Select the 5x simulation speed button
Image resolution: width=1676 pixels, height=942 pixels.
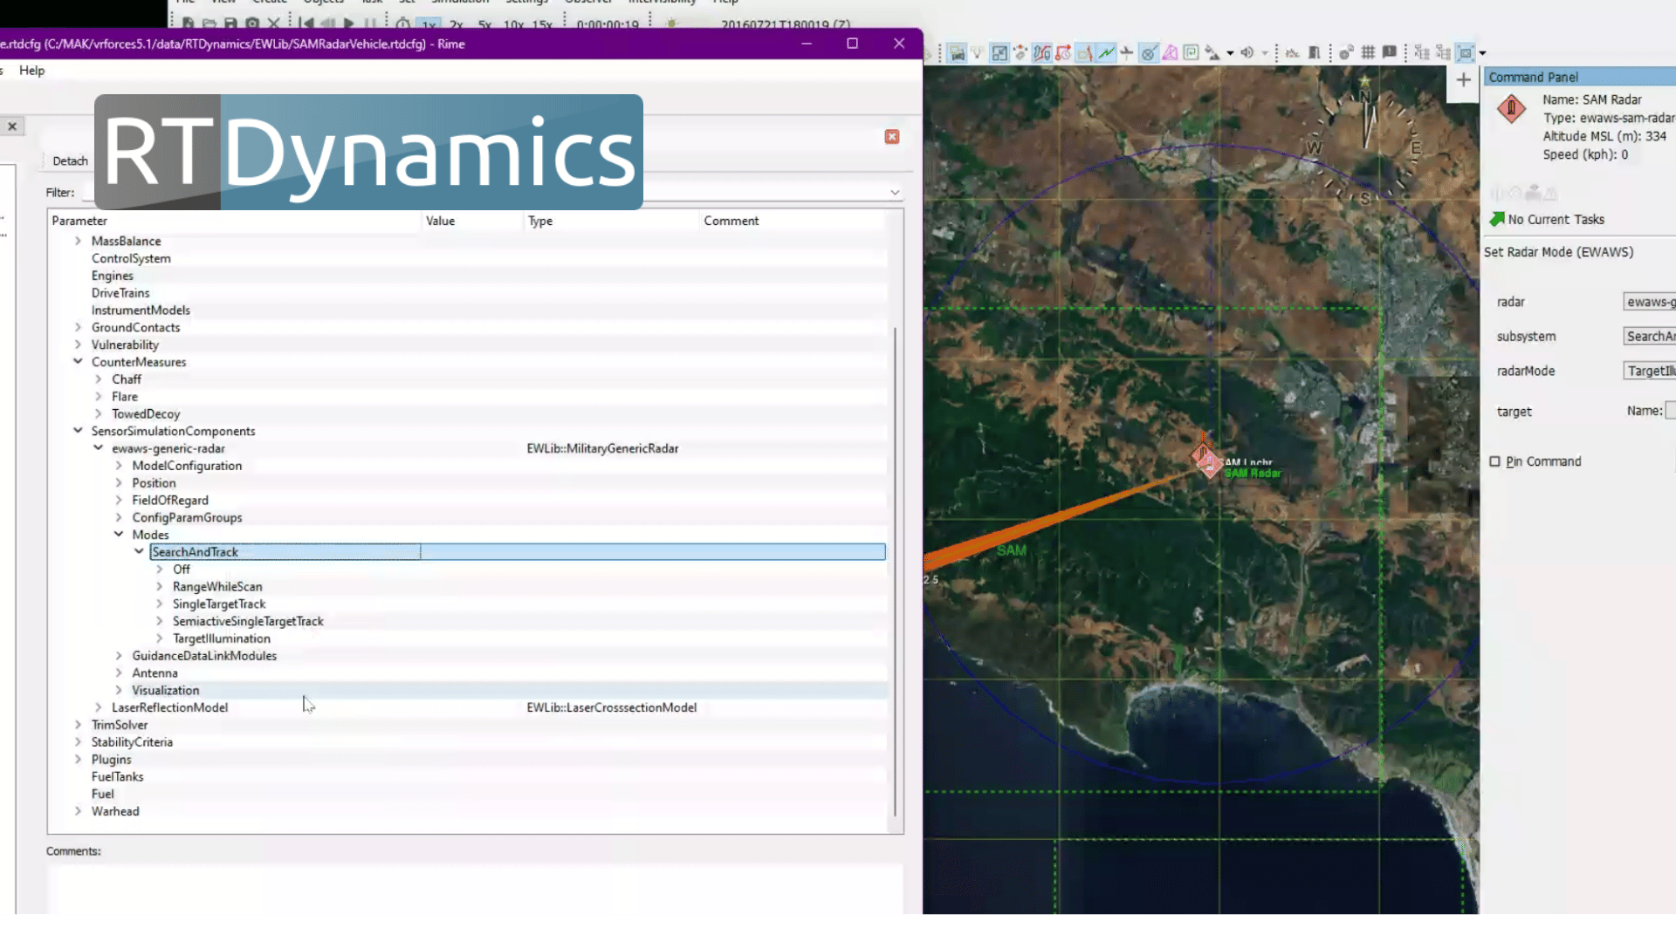tap(484, 24)
